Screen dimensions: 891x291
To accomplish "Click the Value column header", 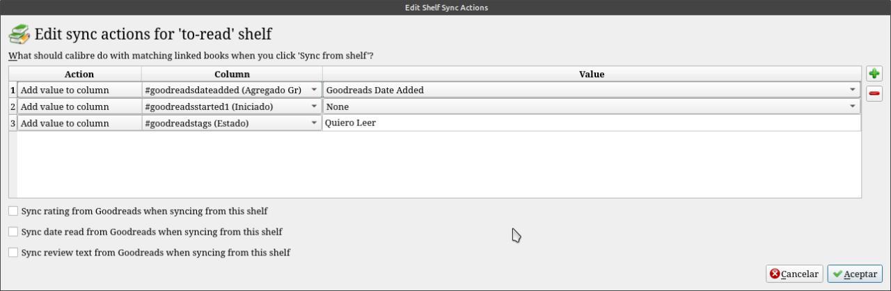I will tap(592, 74).
